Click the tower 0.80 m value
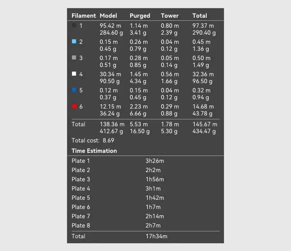This screenshot has height=251, width=291. (170, 26)
